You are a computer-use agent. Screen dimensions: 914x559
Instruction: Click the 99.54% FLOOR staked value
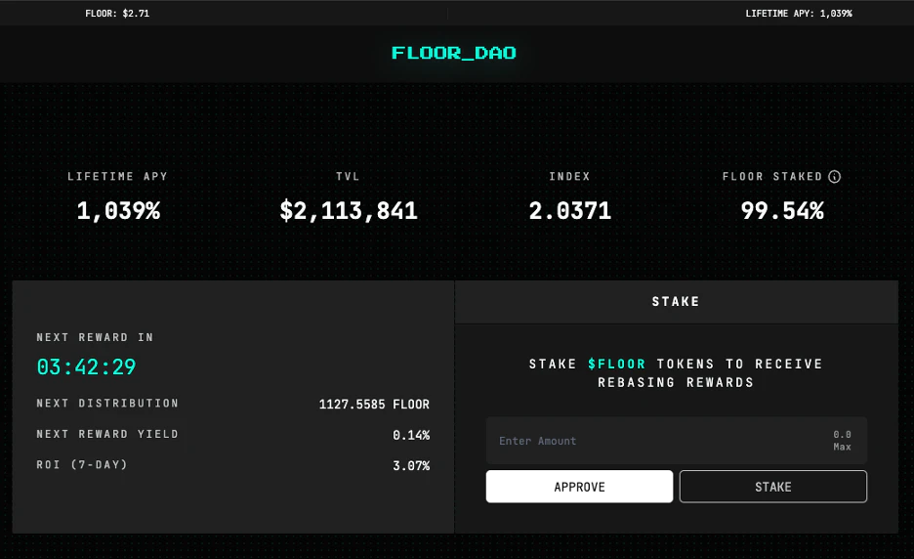click(782, 210)
